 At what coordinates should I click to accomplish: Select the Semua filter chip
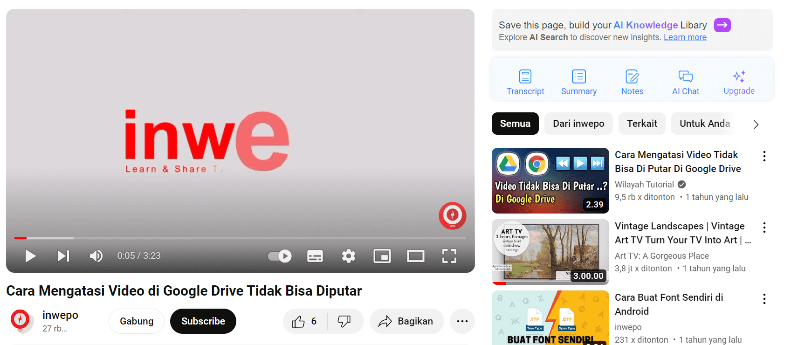(515, 124)
